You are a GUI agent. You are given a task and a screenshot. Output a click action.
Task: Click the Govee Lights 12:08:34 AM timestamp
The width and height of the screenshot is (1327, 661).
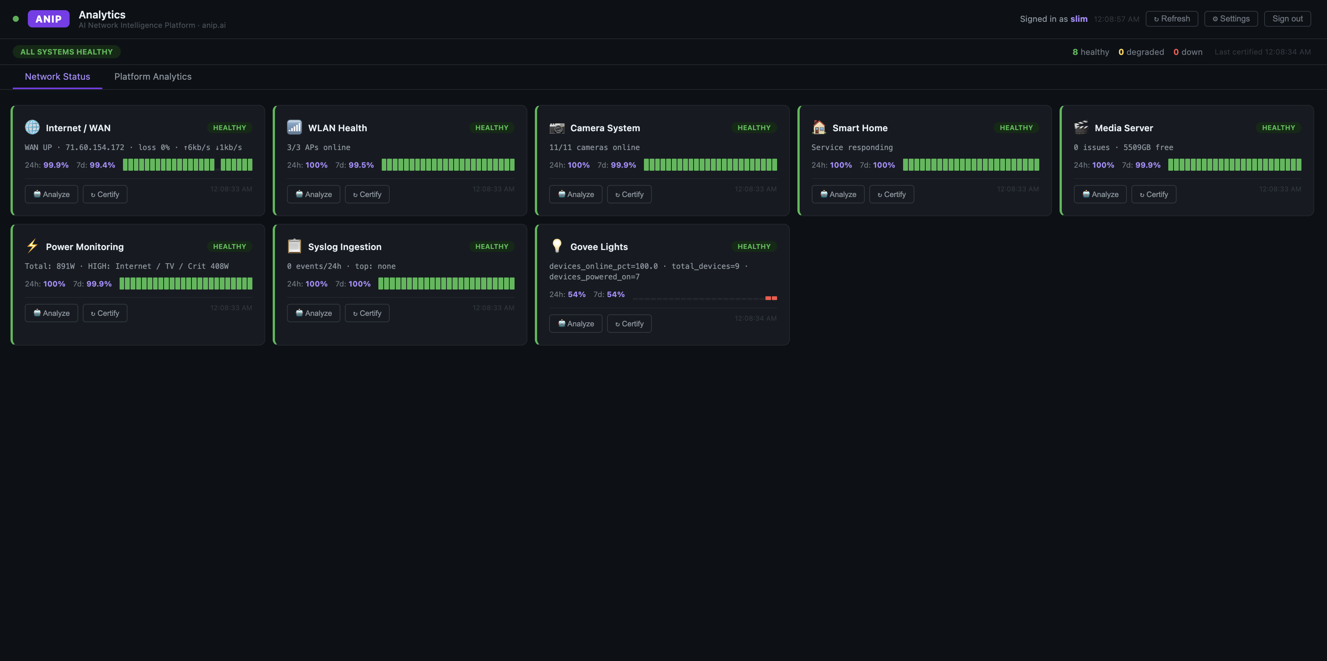[x=756, y=319]
